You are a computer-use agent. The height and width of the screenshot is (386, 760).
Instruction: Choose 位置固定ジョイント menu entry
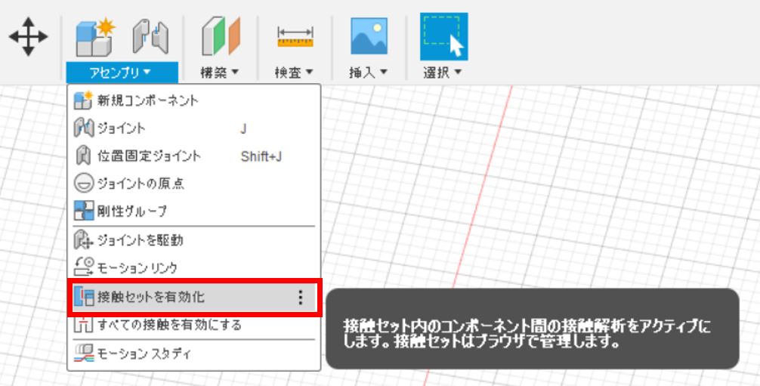click(x=194, y=156)
